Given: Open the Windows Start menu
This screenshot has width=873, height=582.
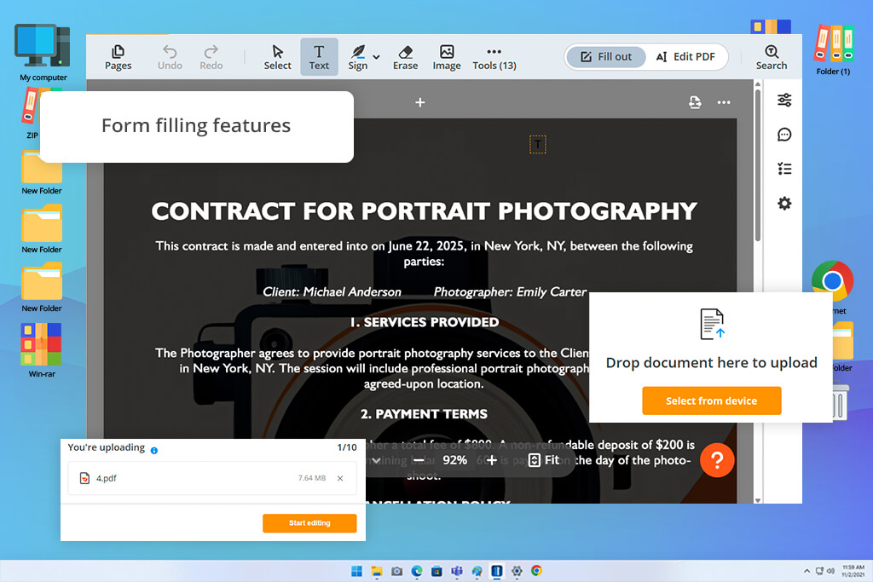Looking at the screenshot, I should pyautogui.click(x=357, y=571).
